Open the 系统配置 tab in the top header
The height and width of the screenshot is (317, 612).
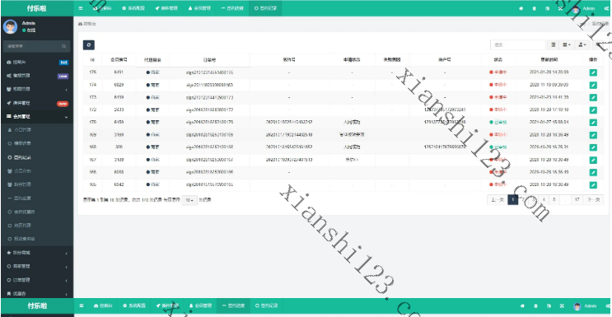[133, 8]
